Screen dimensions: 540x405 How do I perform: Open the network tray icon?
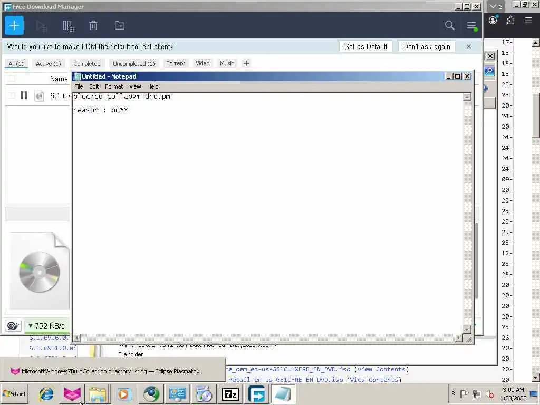(477, 393)
